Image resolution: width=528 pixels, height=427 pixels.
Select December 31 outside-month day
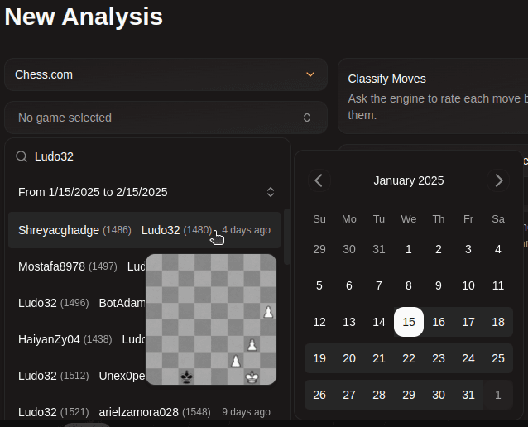pos(379,249)
